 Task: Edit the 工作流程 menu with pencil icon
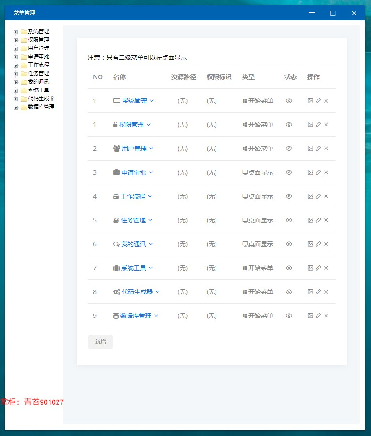click(x=318, y=196)
